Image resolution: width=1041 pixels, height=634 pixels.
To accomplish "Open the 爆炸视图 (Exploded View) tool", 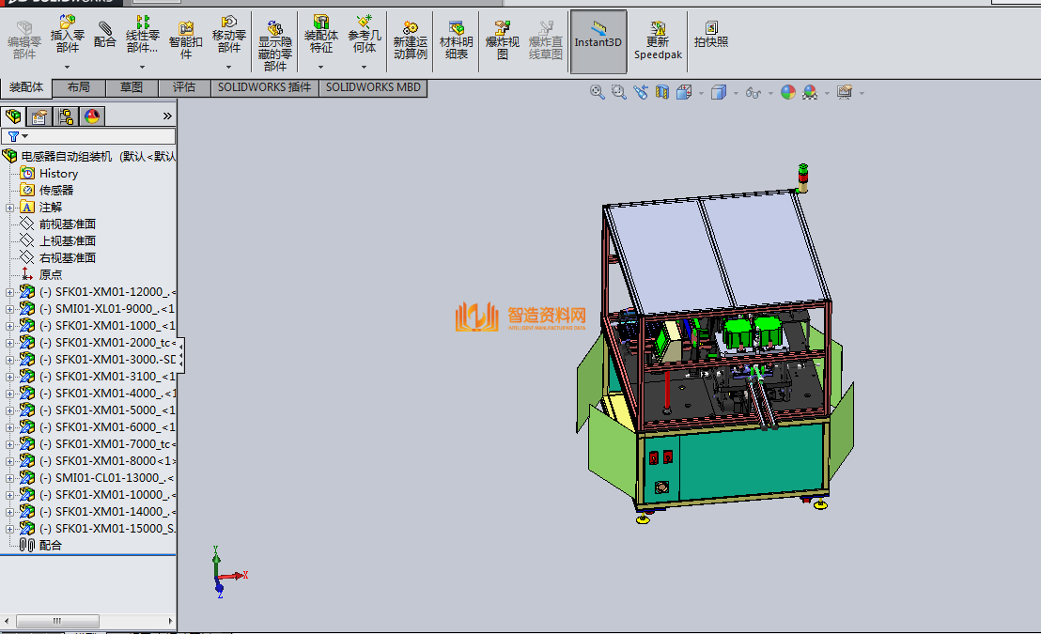I will (502, 39).
